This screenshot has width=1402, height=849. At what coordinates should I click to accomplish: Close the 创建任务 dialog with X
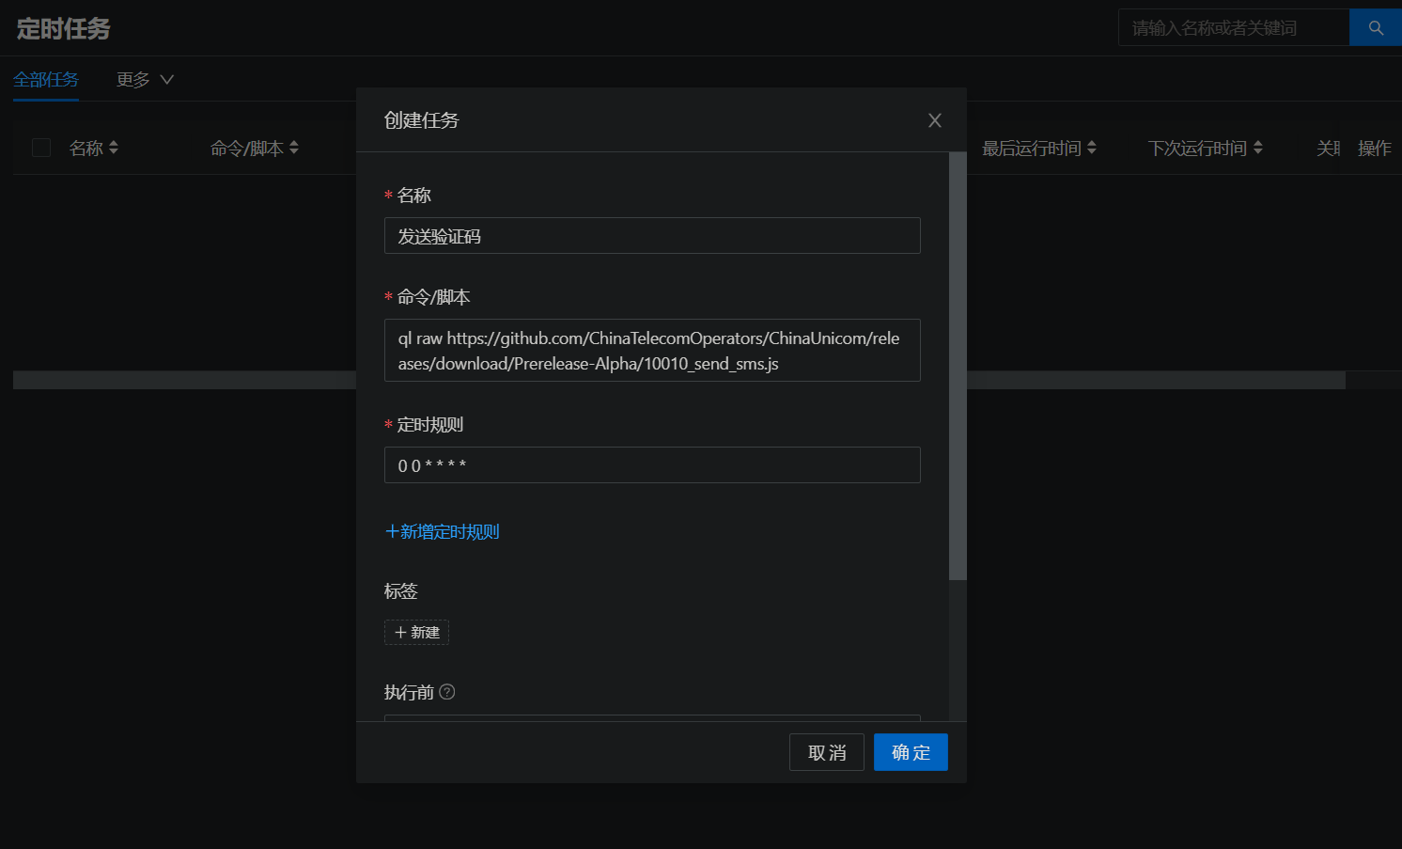click(x=934, y=120)
